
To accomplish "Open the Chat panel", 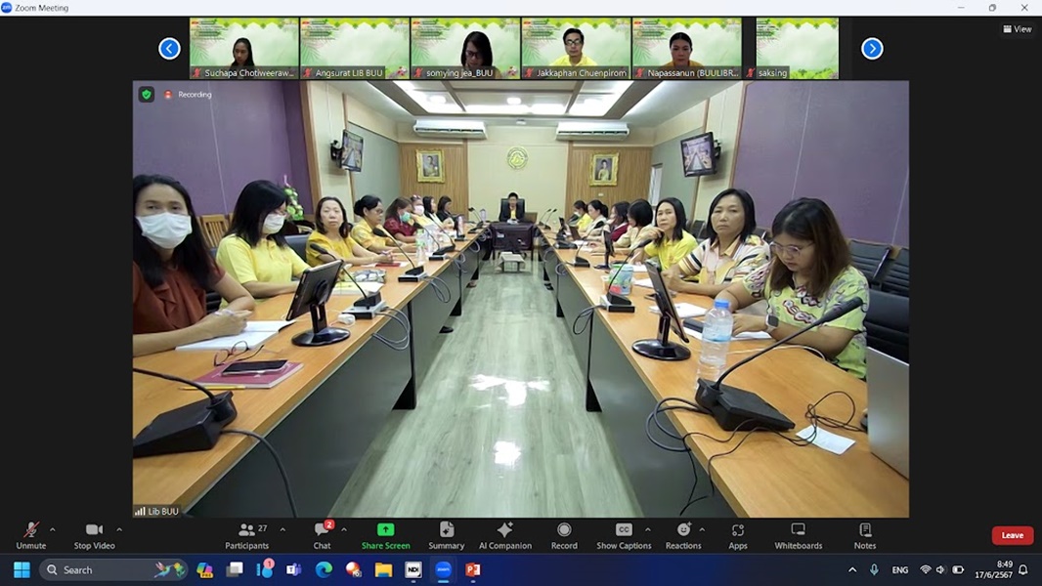I will pos(322,534).
